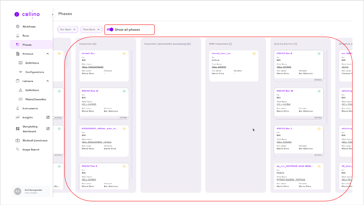Open the Run Name filter dropdown
Viewport: 364px width, 205px height.
(68, 30)
